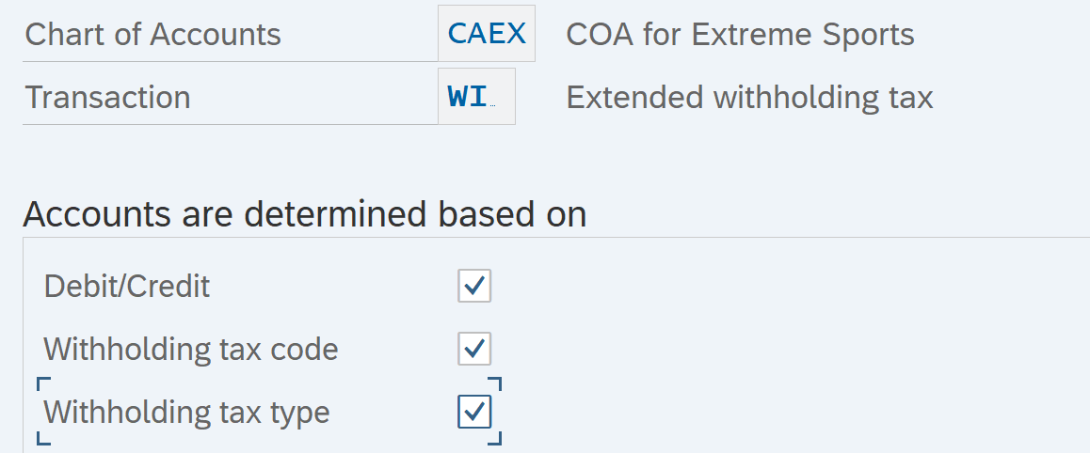
Task: Click the Withholding tax code label
Action: click(190, 349)
